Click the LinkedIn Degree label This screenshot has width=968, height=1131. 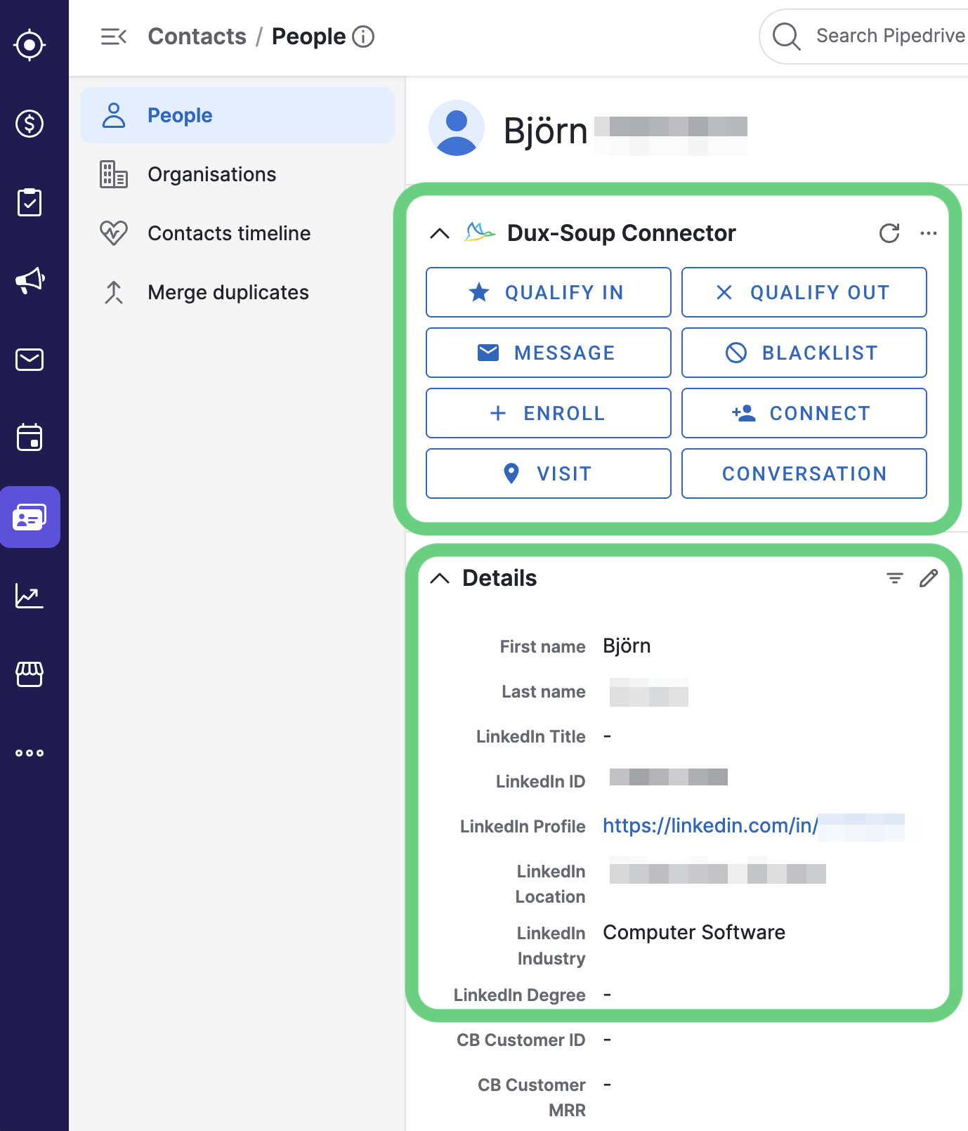[x=519, y=995]
